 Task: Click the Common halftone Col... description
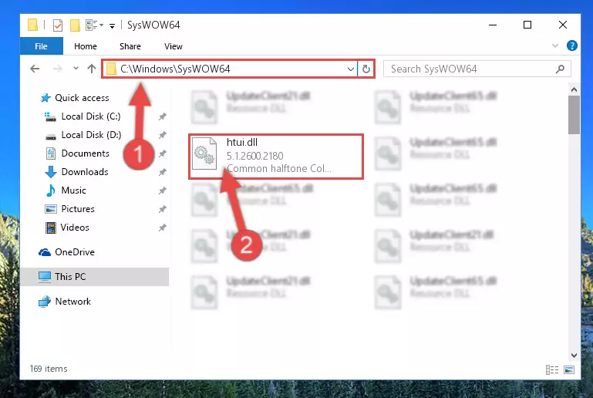pyautogui.click(x=279, y=169)
